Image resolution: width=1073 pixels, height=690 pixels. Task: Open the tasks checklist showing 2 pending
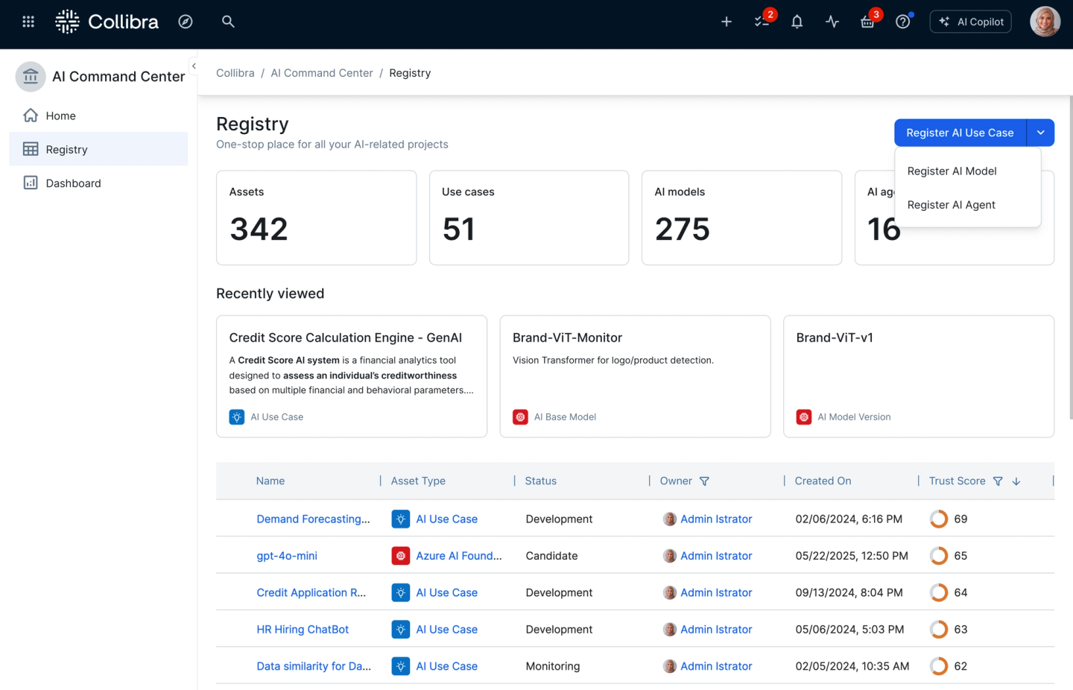coord(761,22)
